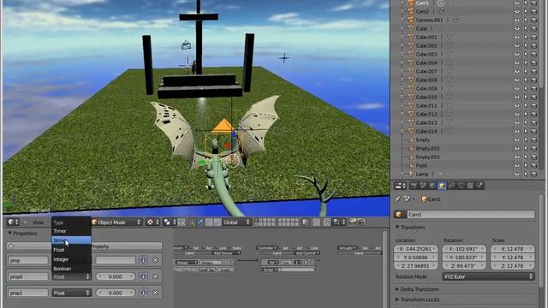This screenshot has height=308, width=548.
Task: Click the OpenGL render image icon
Action: click(353, 222)
